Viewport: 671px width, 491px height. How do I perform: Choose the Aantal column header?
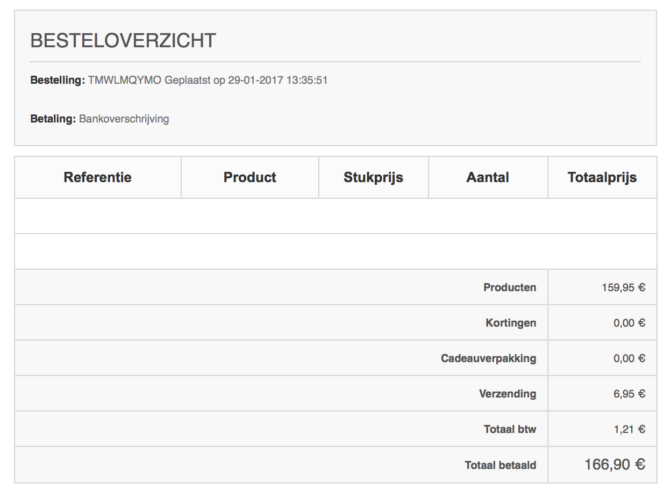pos(488,177)
